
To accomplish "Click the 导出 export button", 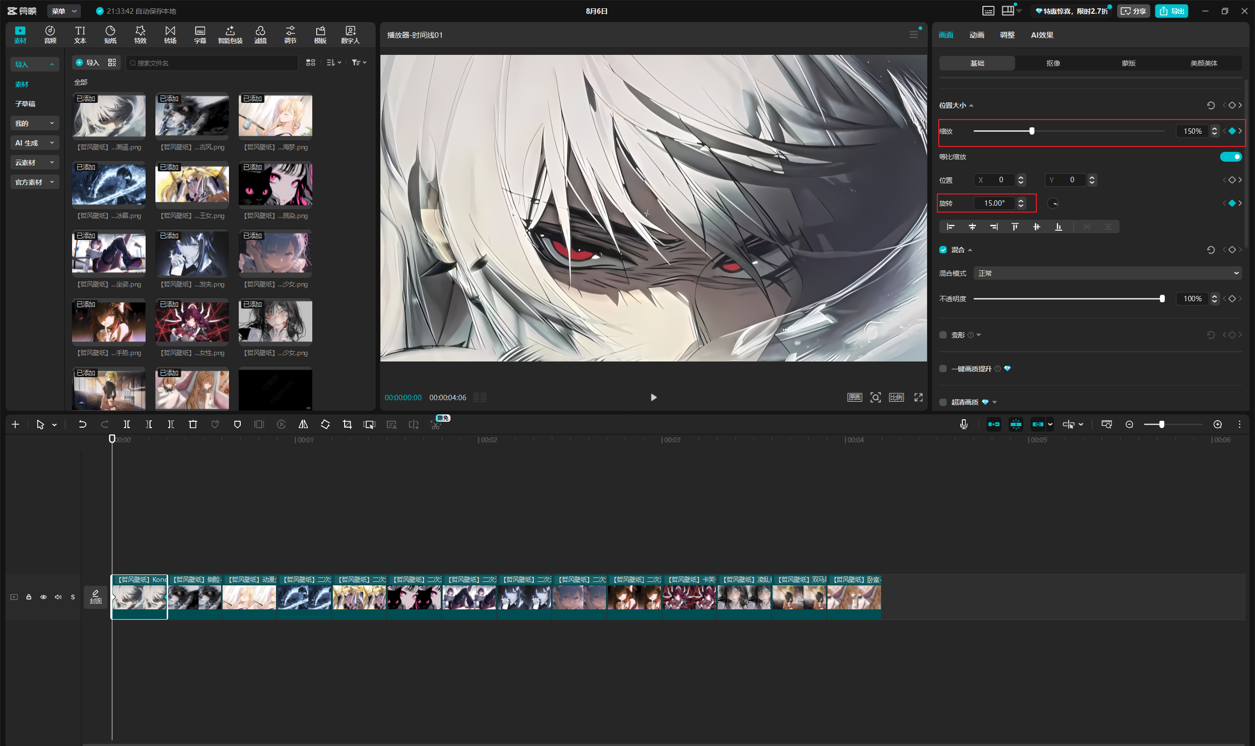I will click(1172, 11).
